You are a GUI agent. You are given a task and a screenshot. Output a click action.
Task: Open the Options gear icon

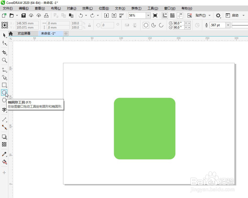[218, 15]
